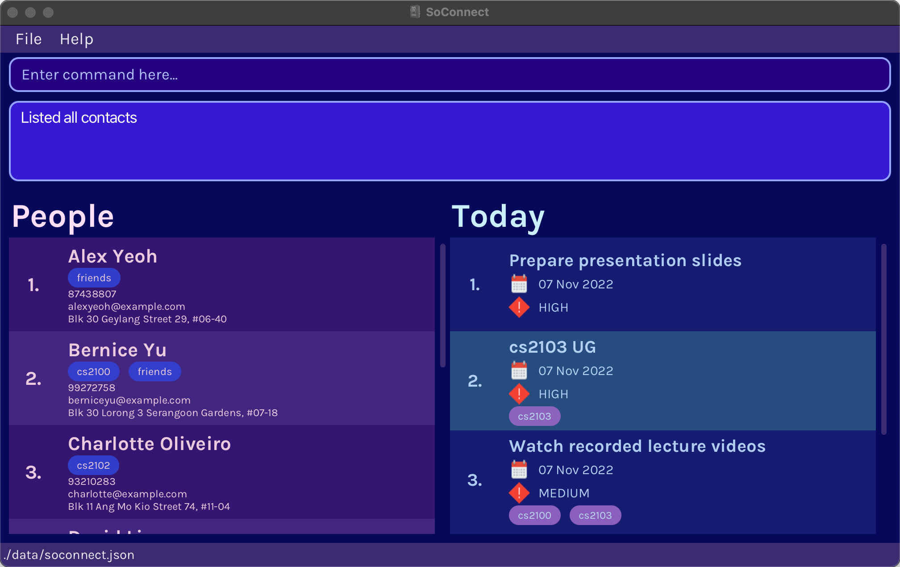Click email charlotte@example.com
Viewport: 900px width, 567px height.
(x=127, y=494)
